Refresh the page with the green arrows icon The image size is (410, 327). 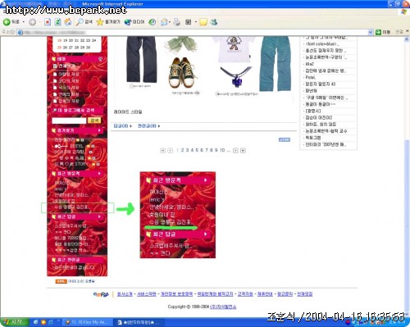pyautogui.click(x=57, y=22)
